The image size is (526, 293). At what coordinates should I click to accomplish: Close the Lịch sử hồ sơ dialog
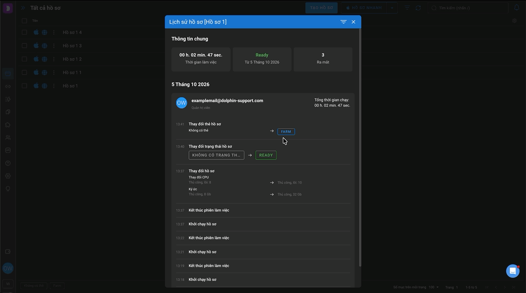pos(353,22)
